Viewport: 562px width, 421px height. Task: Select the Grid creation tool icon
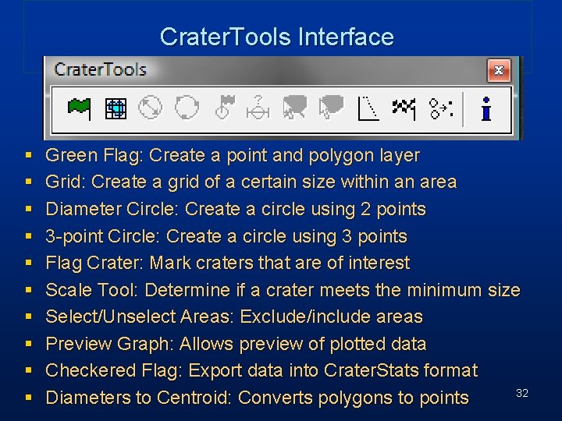[x=116, y=108]
